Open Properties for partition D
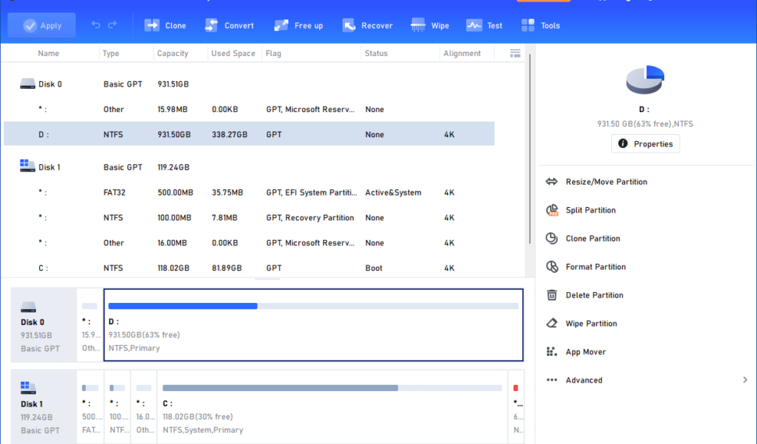Viewport: 757px width, 444px height. [x=645, y=144]
